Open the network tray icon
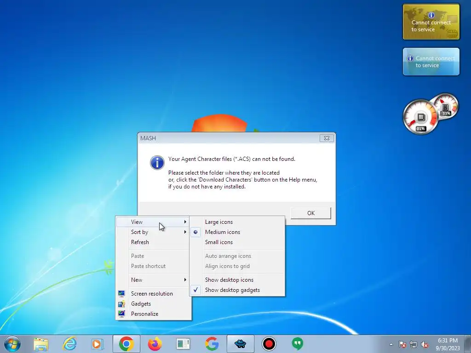471x353 pixels. (414, 344)
